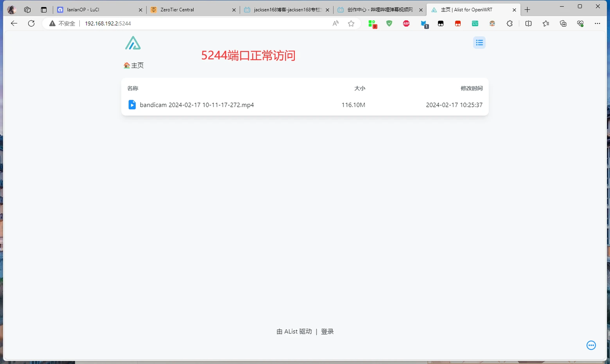Screen dimensions: 610x364
Task: Open the blue more-options floating button
Action: [x=591, y=345]
